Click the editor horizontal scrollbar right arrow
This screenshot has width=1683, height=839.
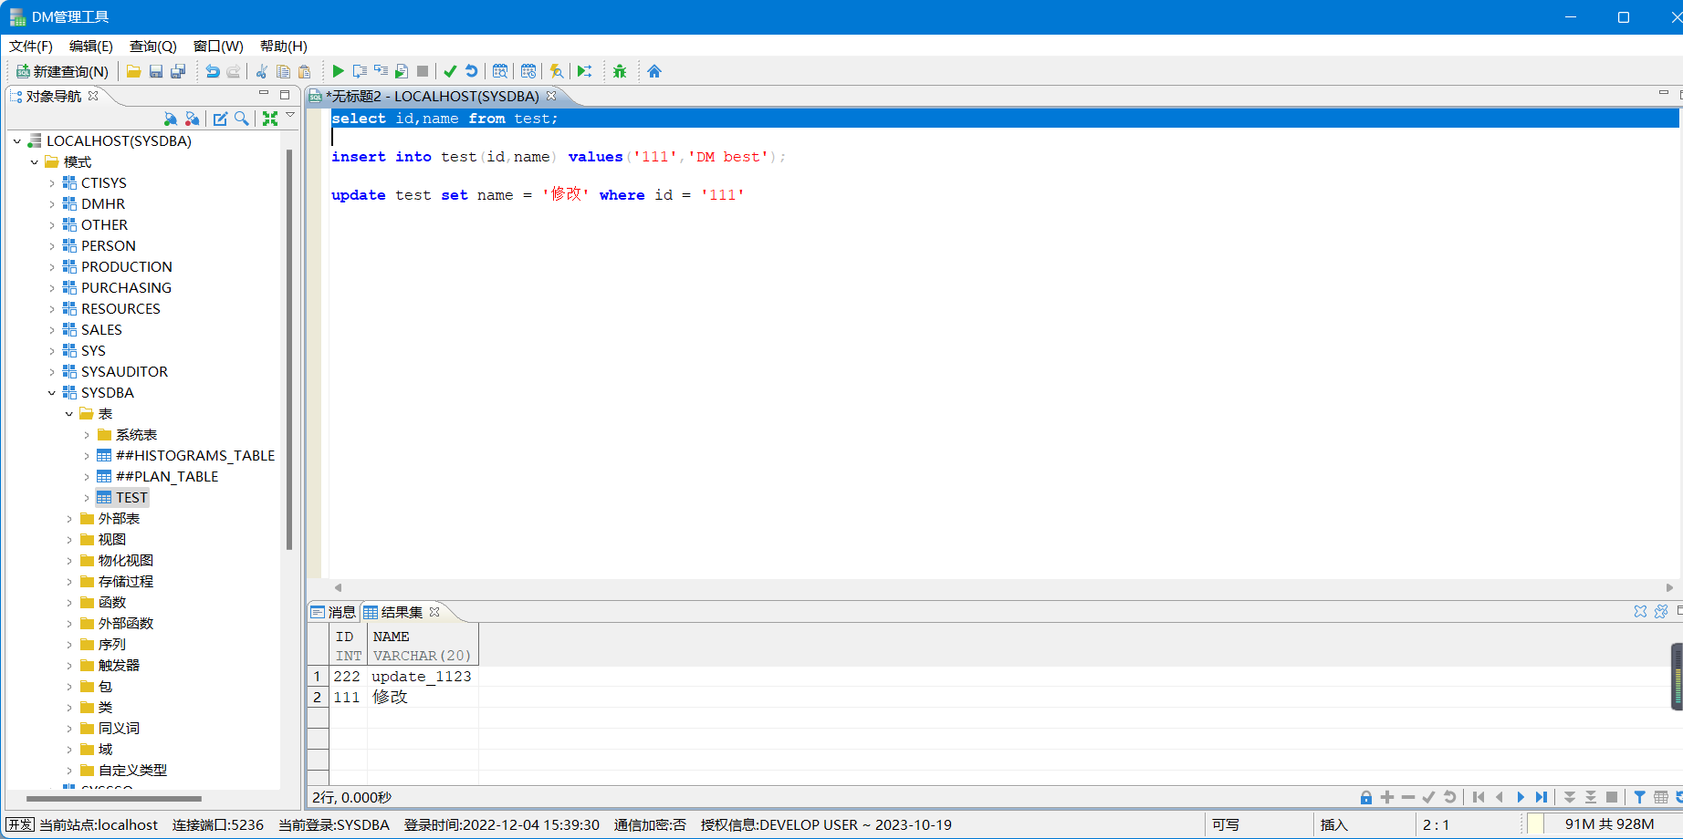tap(1669, 588)
